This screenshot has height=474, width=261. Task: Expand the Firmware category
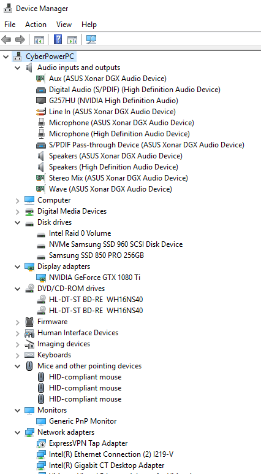[18, 322]
